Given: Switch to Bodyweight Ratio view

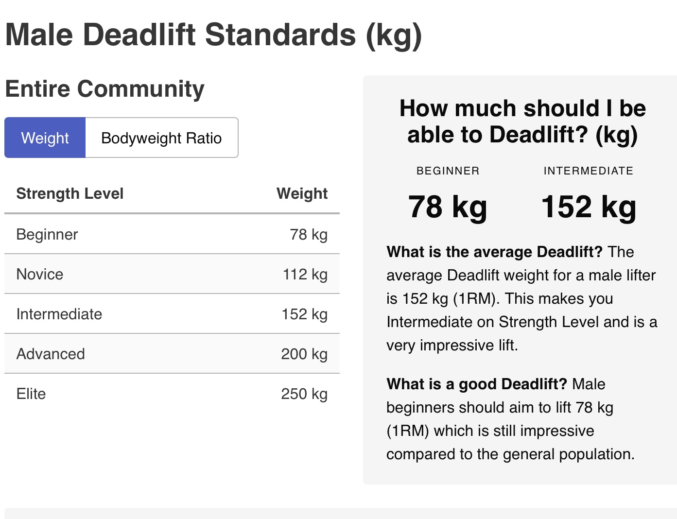Looking at the screenshot, I should point(161,138).
